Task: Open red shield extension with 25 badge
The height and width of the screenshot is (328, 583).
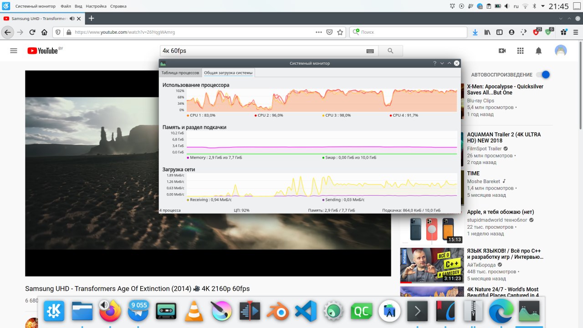Action: point(537,32)
